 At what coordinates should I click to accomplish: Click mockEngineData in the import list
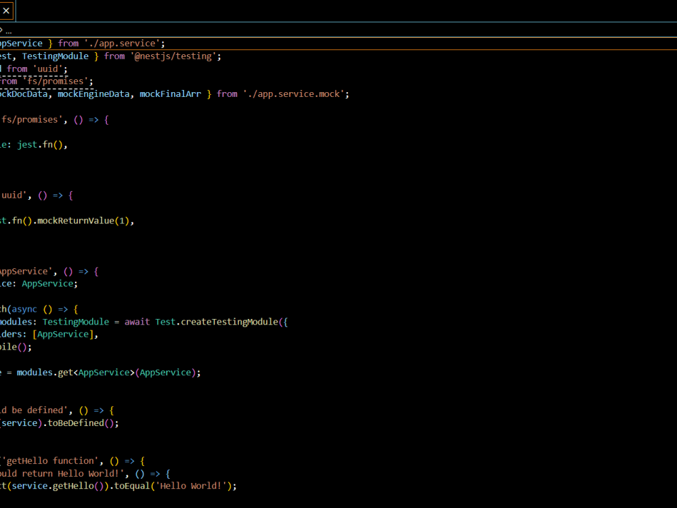93,94
